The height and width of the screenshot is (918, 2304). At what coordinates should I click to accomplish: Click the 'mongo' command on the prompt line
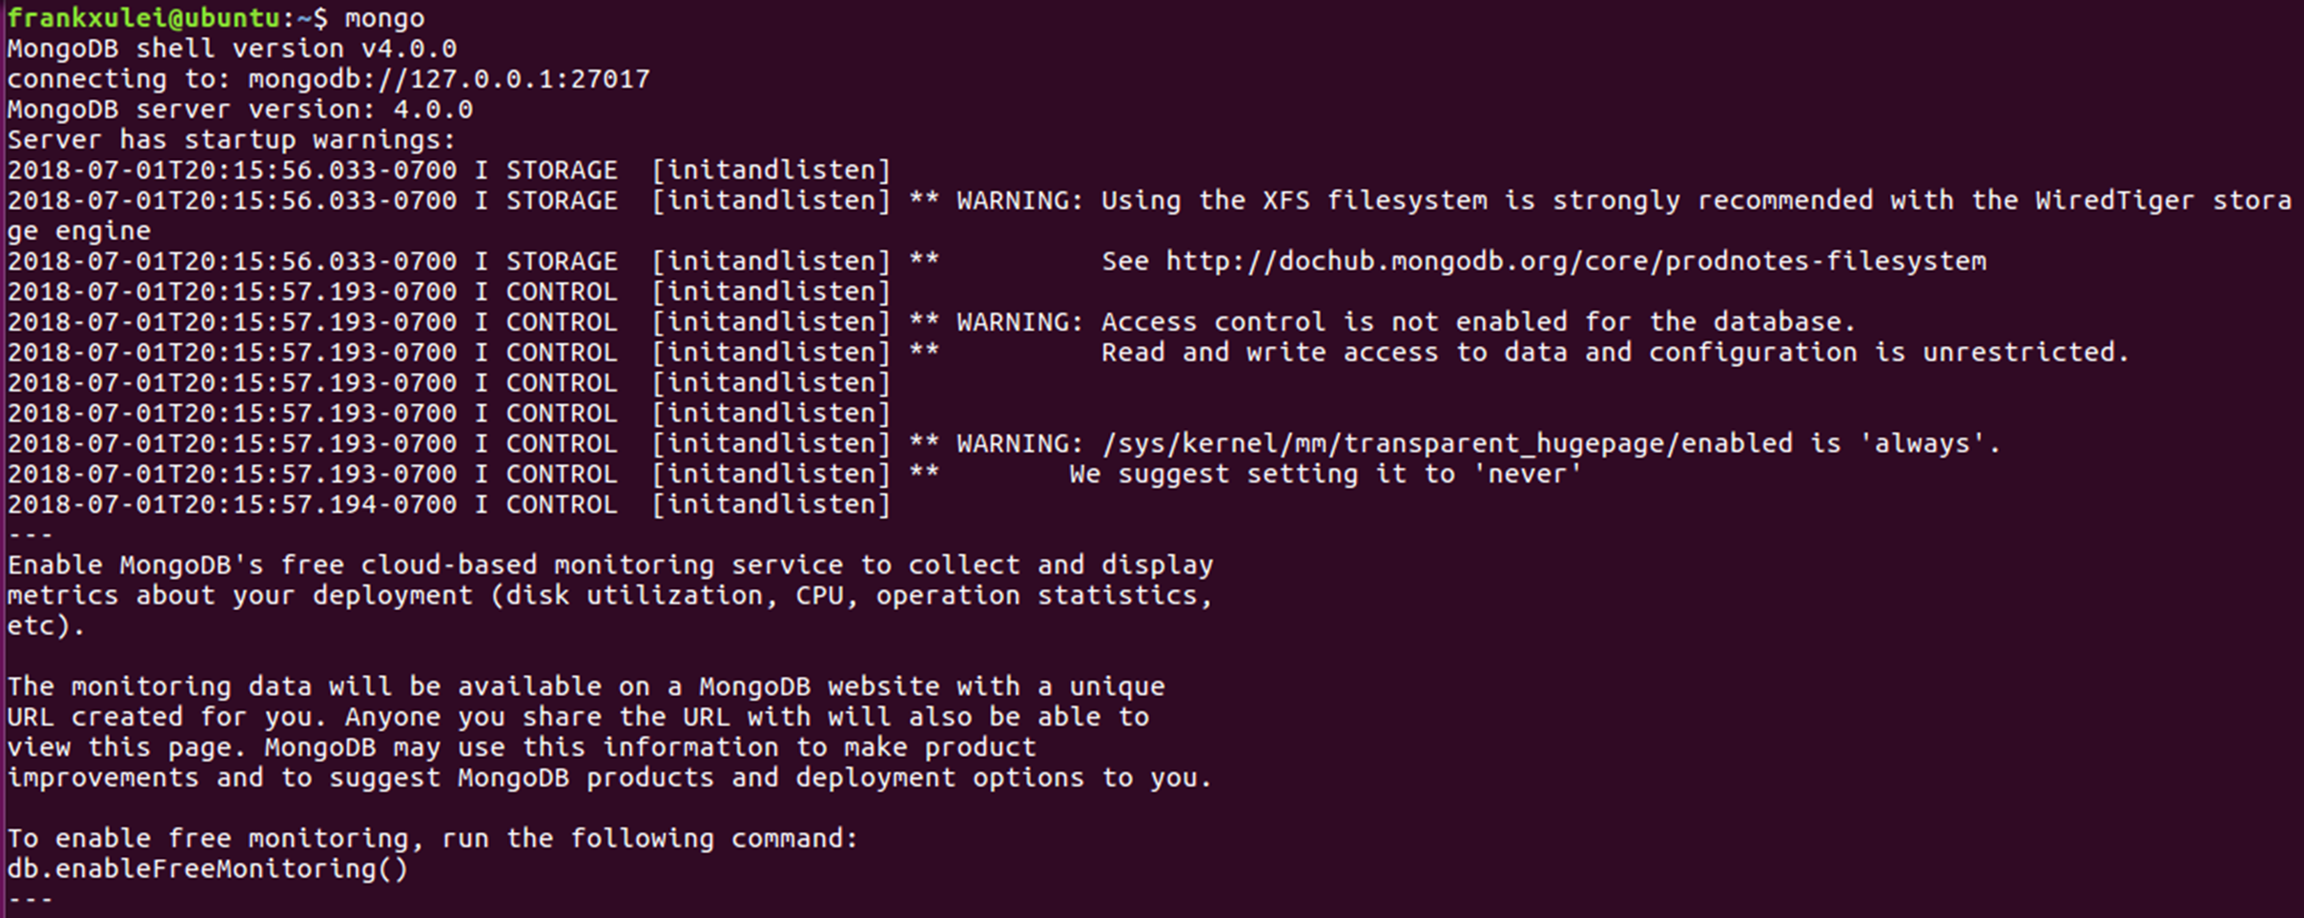pyautogui.click(x=384, y=18)
